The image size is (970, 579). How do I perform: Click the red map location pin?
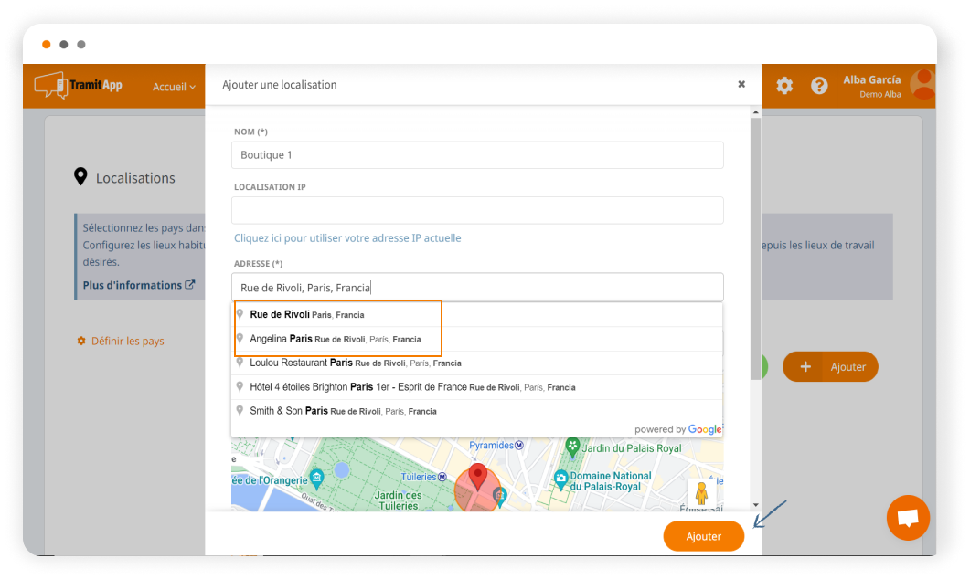click(x=477, y=478)
